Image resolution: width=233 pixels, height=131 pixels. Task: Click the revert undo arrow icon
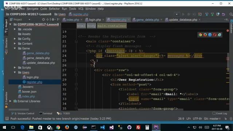[x=223, y=14]
